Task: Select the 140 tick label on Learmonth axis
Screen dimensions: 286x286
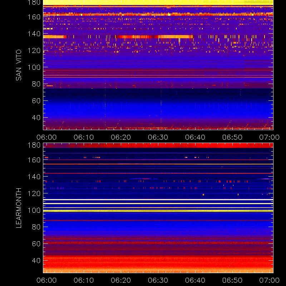Action: pos(34,177)
